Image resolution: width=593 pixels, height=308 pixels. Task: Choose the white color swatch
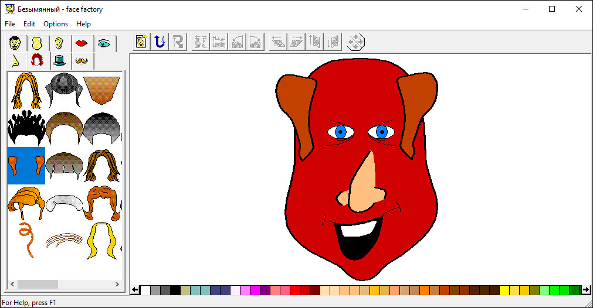click(145, 290)
